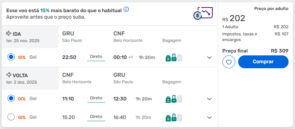Click the airplane icon next to VOLTA
Viewport: 295px width, 129px height.
[x=9, y=75]
